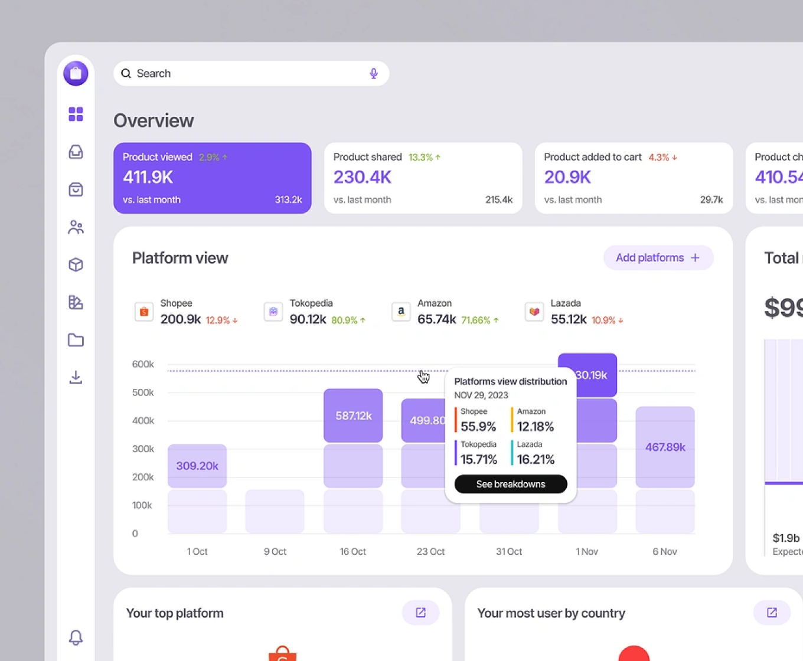Viewport: 803px width, 661px height.
Task: Open the users sidebar icon
Action: coord(76,227)
